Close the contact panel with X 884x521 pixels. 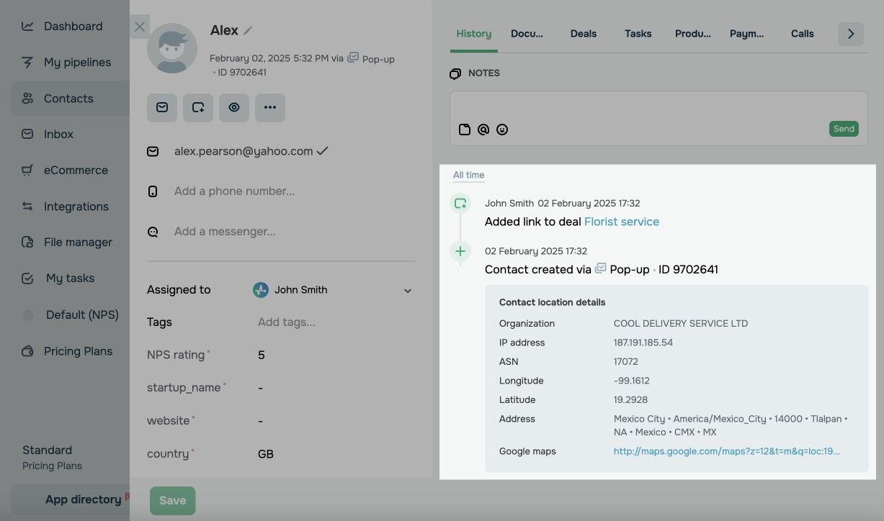[140, 27]
